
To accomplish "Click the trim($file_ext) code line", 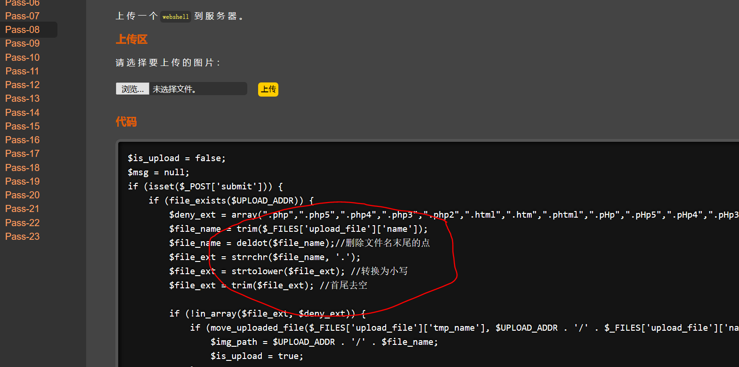I will [x=268, y=285].
